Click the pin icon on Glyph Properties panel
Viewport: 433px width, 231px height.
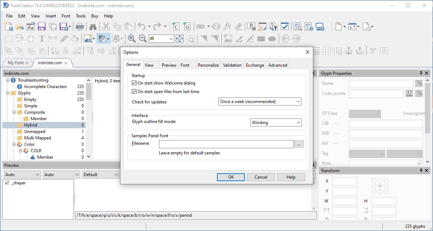(x=421, y=73)
